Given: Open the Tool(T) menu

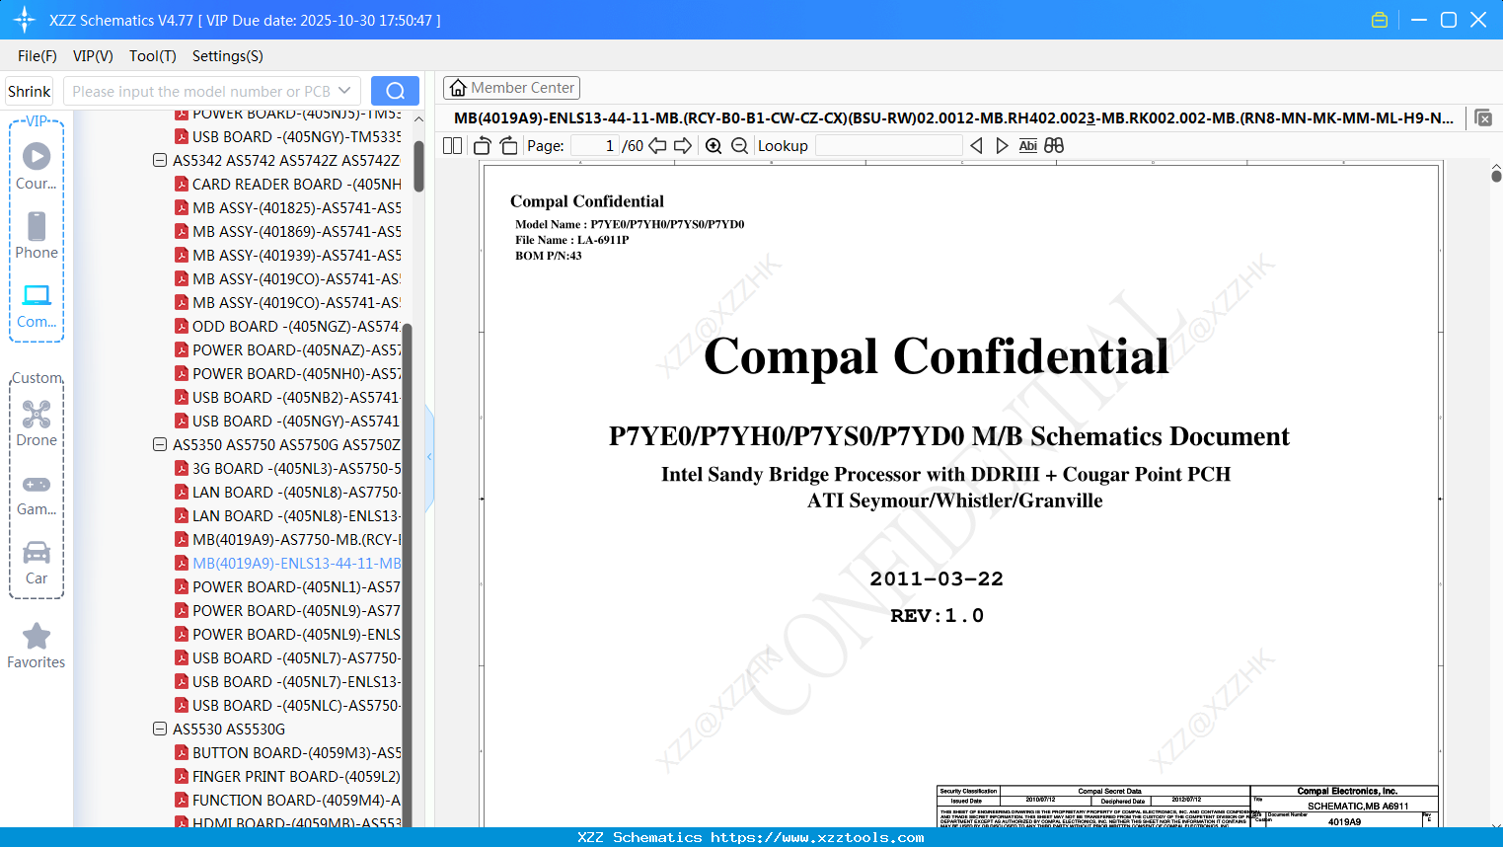Looking at the screenshot, I should (x=153, y=56).
